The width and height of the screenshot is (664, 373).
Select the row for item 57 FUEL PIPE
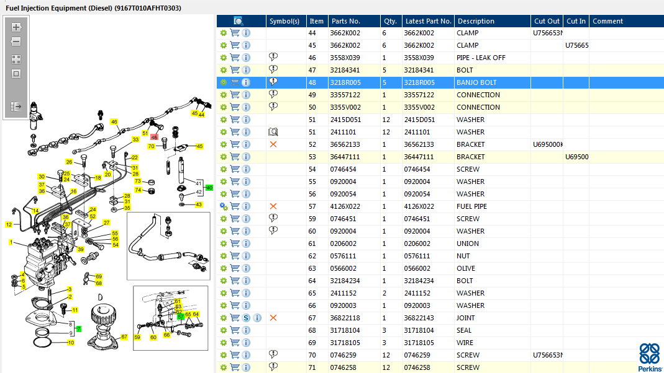[440, 206]
